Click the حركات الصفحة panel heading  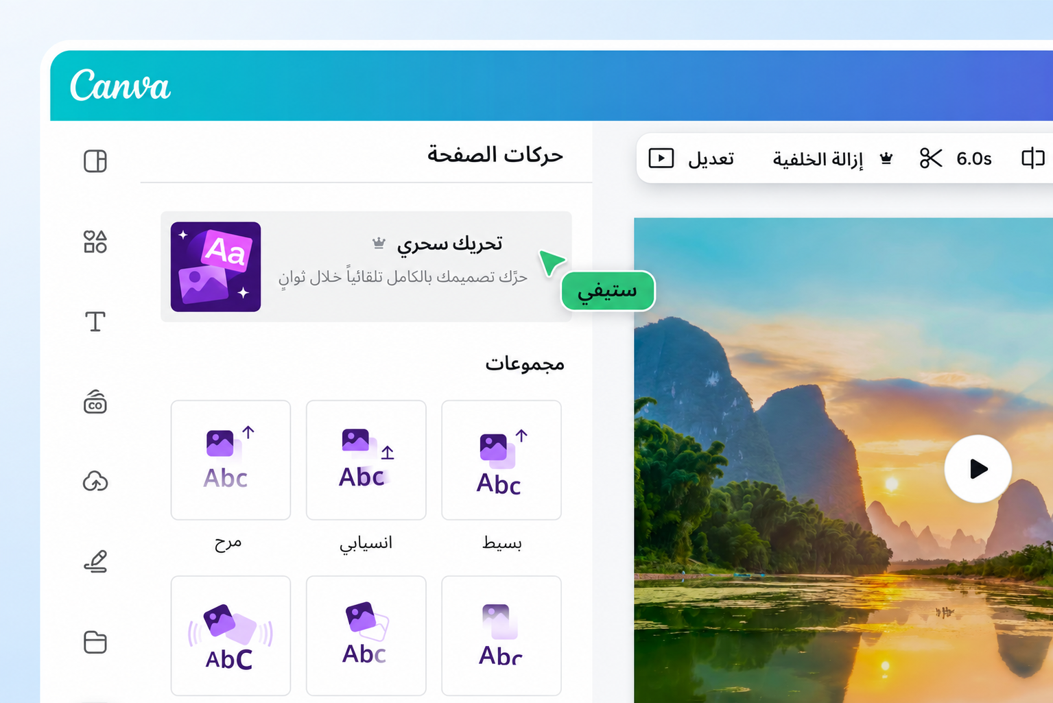coord(495,154)
